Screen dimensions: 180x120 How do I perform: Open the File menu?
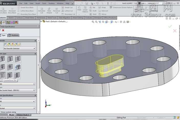21,3
